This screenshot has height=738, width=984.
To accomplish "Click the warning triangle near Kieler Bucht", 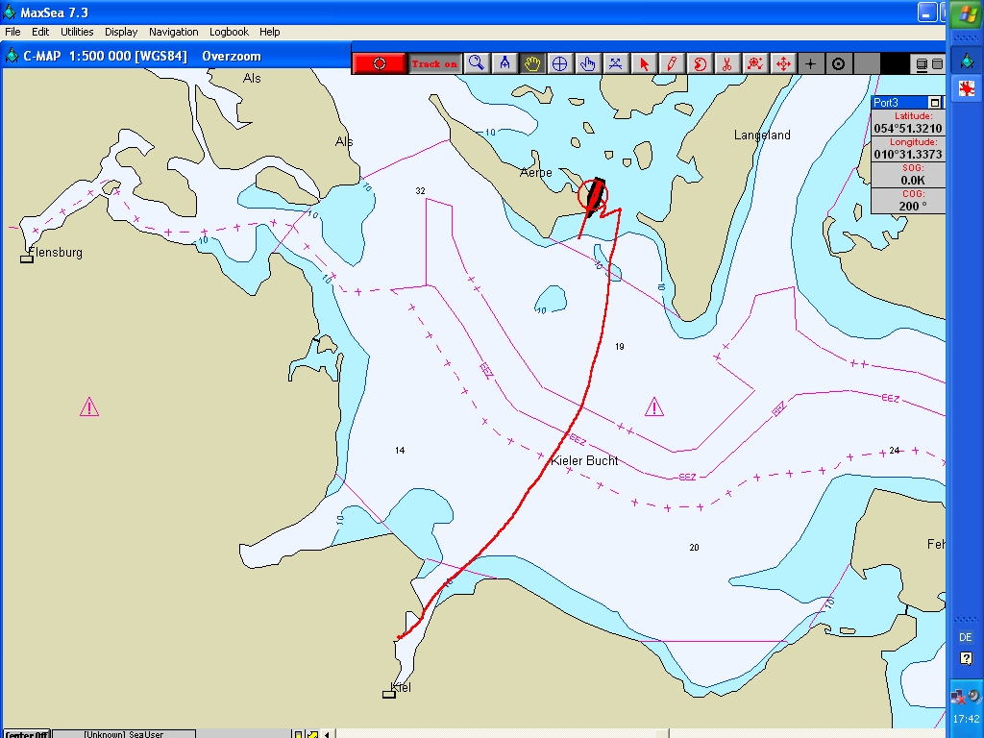I will point(653,406).
